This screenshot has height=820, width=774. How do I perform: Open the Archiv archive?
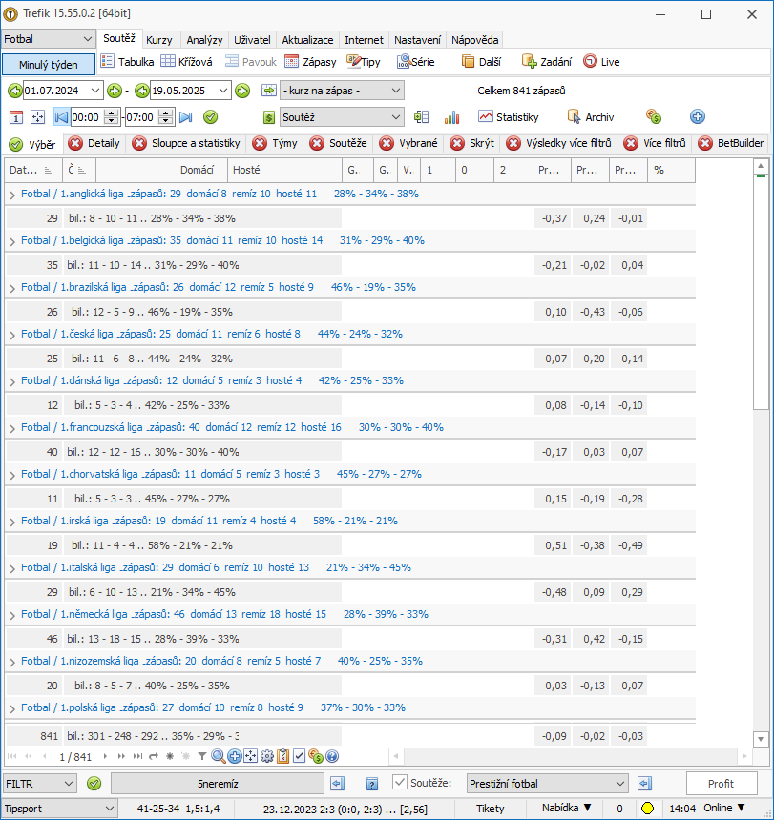coord(591,117)
